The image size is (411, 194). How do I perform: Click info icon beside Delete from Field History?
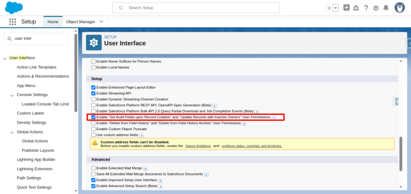coord(244,123)
